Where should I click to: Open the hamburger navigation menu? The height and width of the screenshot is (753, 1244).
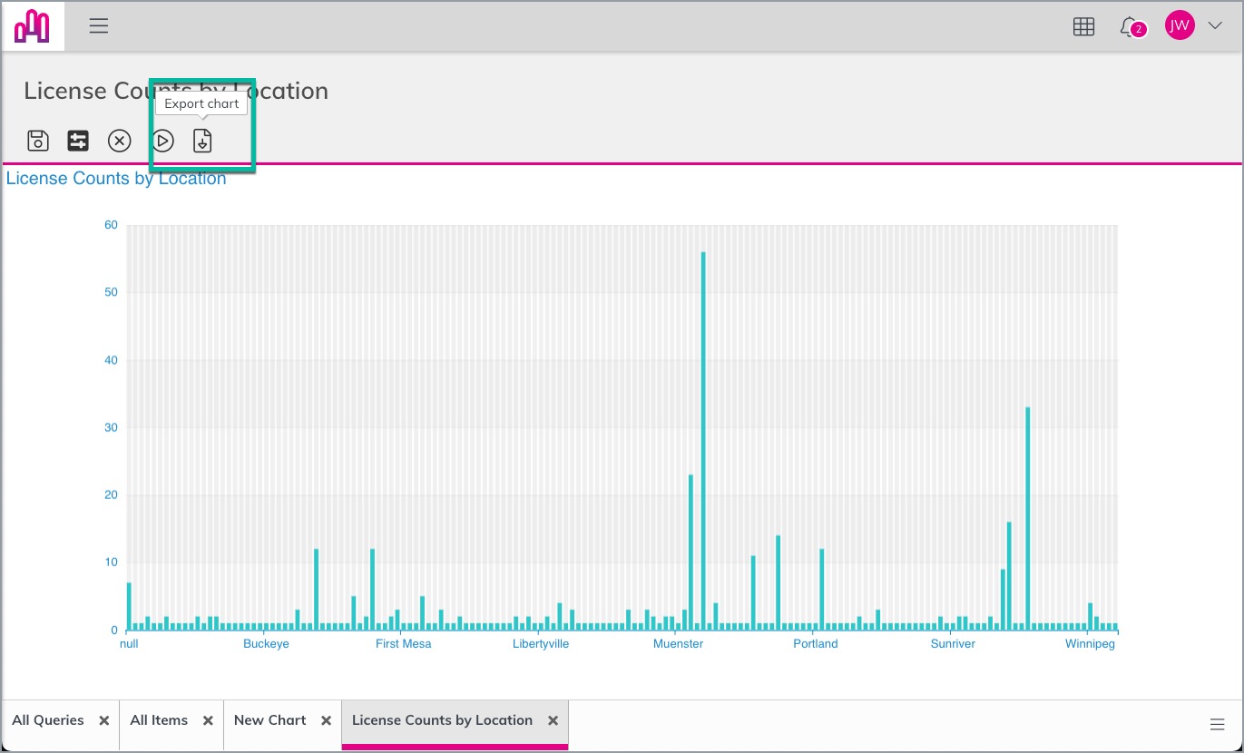pyautogui.click(x=99, y=26)
